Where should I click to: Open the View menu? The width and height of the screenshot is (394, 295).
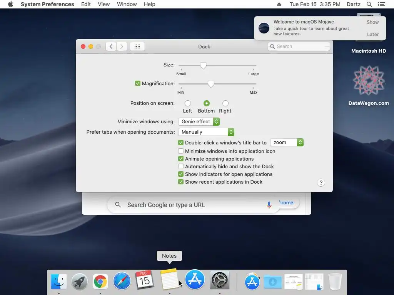[x=104, y=4]
